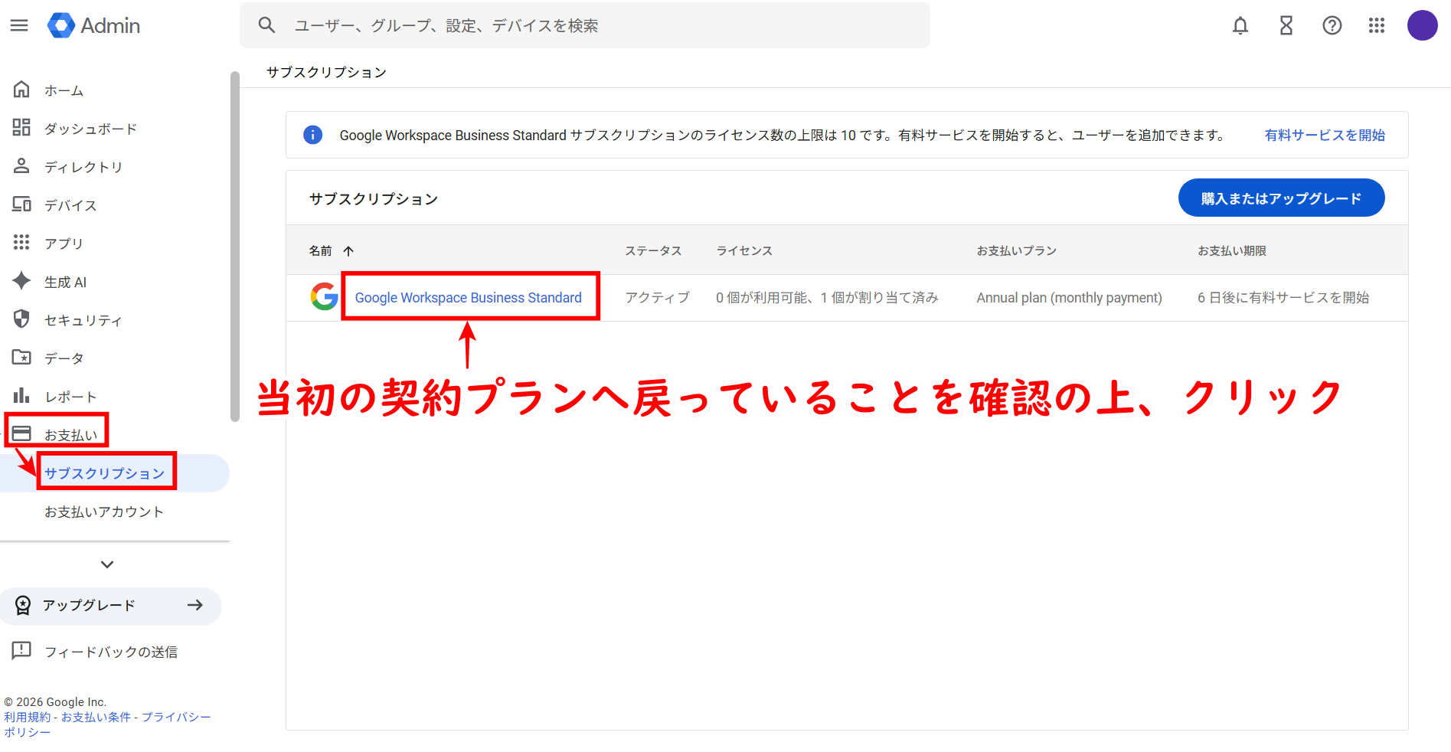The image size is (1451, 752).
Task: Open the hourglass tasks icon
Action: pyautogui.click(x=1286, y=25)
